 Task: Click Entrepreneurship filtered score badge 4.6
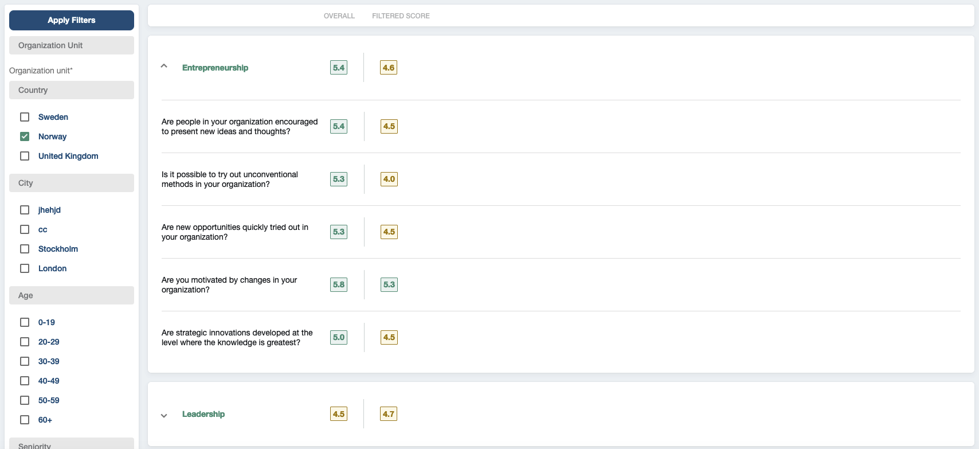point(389,68)
